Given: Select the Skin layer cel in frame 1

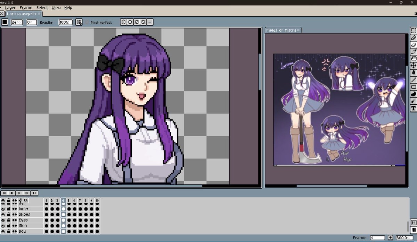Looking at the screenshot, I should point(47,226).
